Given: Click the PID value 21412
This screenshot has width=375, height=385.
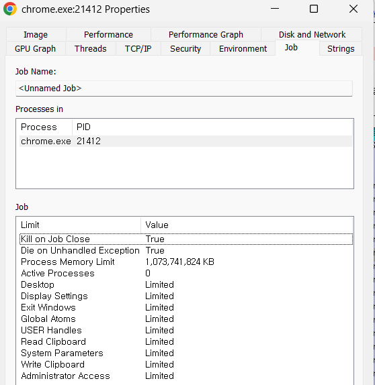Looking at the screenshot, I should [89, 141].
